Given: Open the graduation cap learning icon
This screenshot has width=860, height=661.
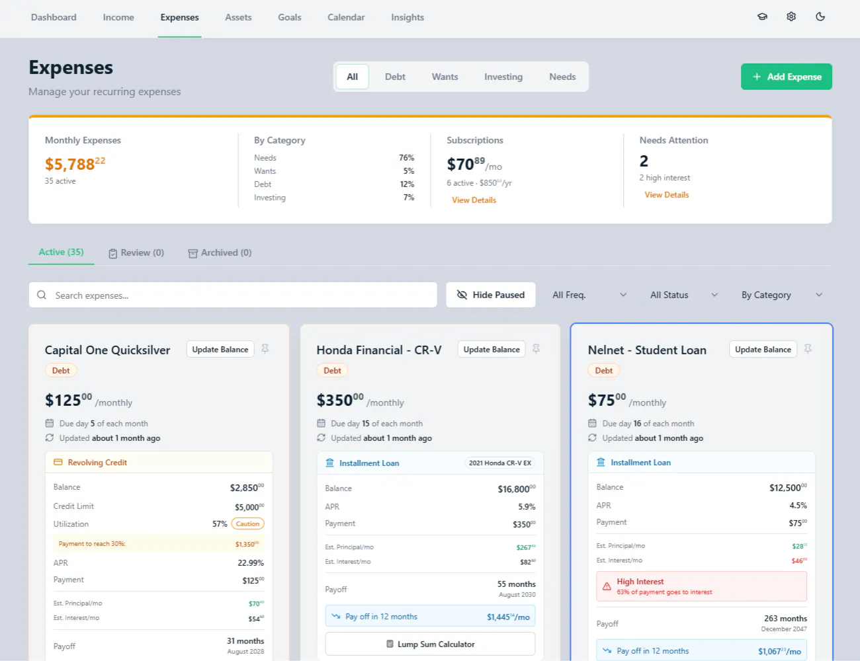Looking at the screenshot, I should pyautogui.click(x=762, y=17).
